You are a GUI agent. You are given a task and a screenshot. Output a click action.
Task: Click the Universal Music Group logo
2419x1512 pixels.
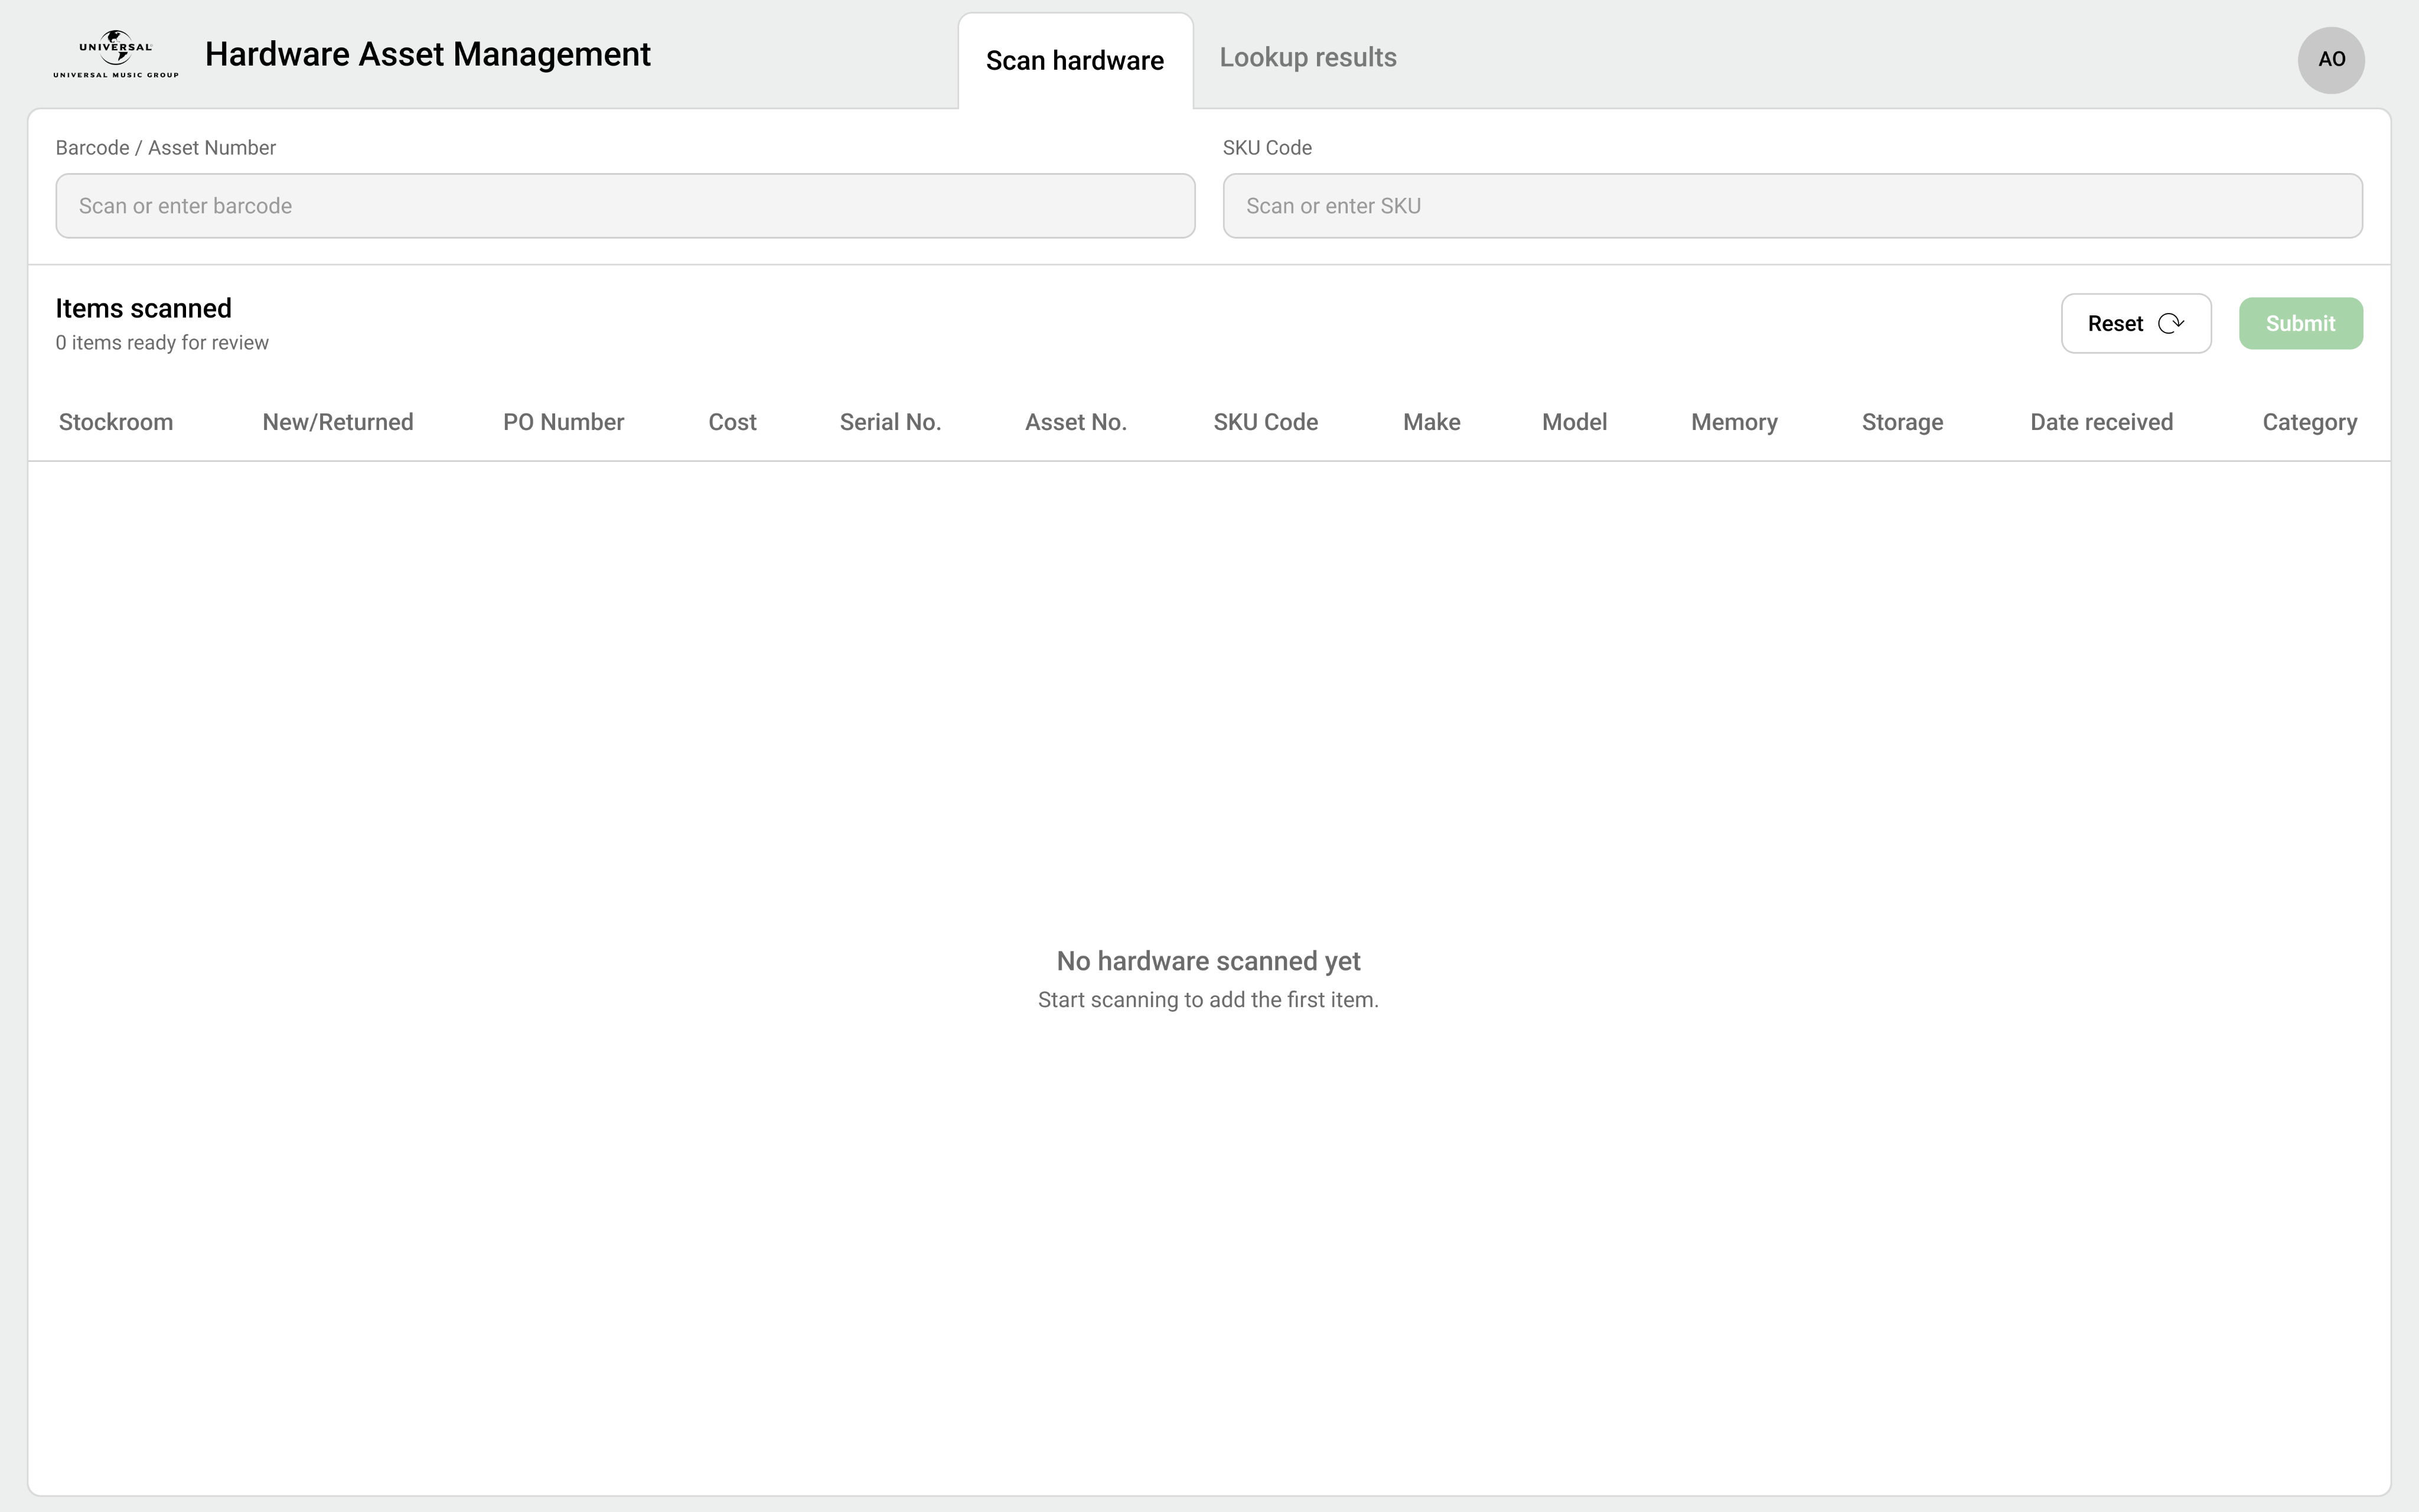[x=116, y=54]
